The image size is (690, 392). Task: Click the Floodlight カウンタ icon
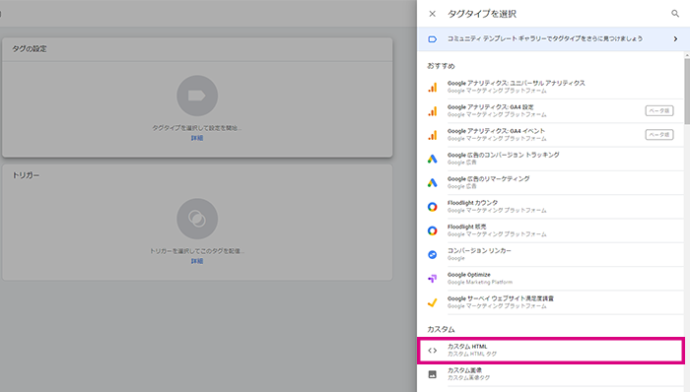[x=432, y=207]
